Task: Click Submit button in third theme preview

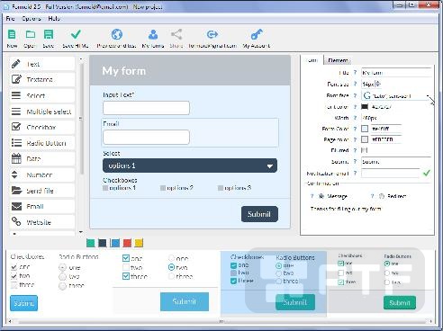Action: pos(295,302)
